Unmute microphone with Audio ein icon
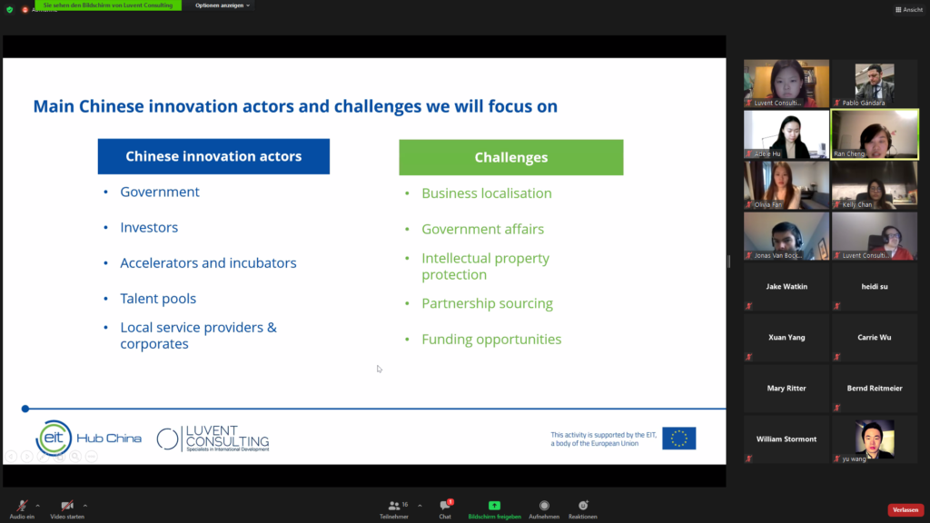930x523 pixels. click(21, 505)
